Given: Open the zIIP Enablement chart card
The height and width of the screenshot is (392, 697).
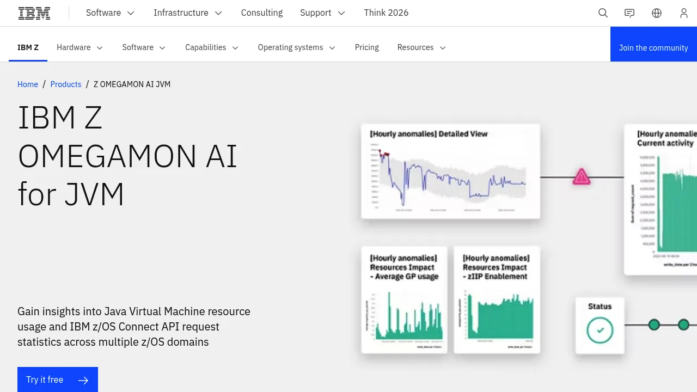Looking at the screenshot, I should tap(497, 299).
